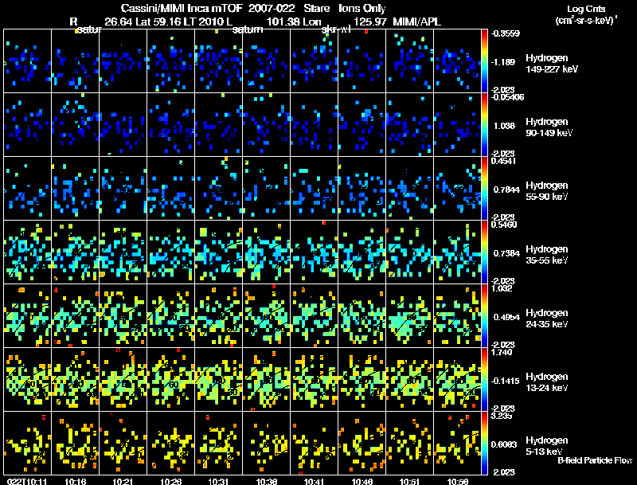Viewport: 637px width, 485px height.
Task: Click the '101.38 Lon' header value
Action: (x=294, y=22)
